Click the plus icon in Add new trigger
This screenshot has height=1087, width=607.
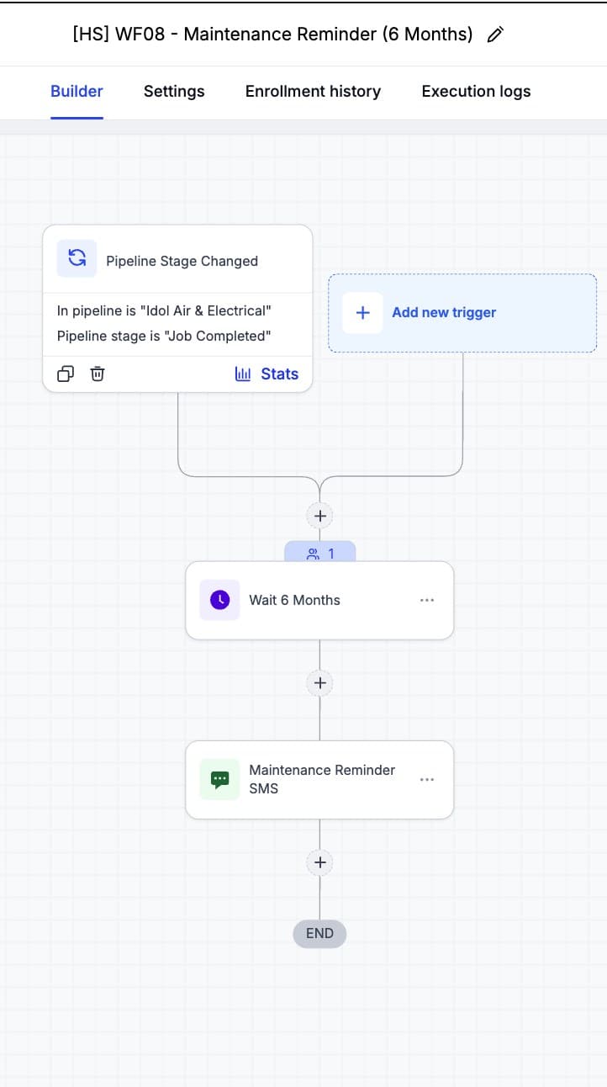[362, 312]
